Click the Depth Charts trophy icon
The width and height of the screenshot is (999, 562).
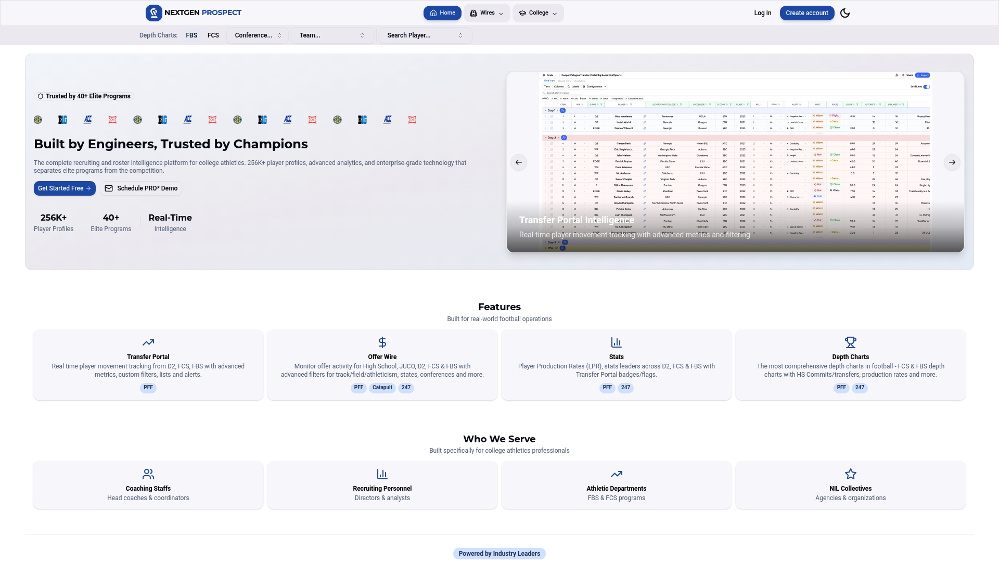(x=851, y=342)
